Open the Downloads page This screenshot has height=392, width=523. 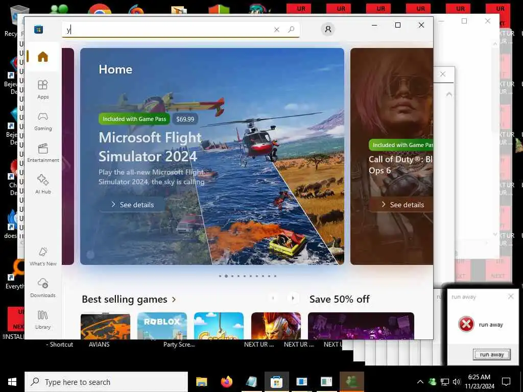pyautogui.click(x=43, y=288)
